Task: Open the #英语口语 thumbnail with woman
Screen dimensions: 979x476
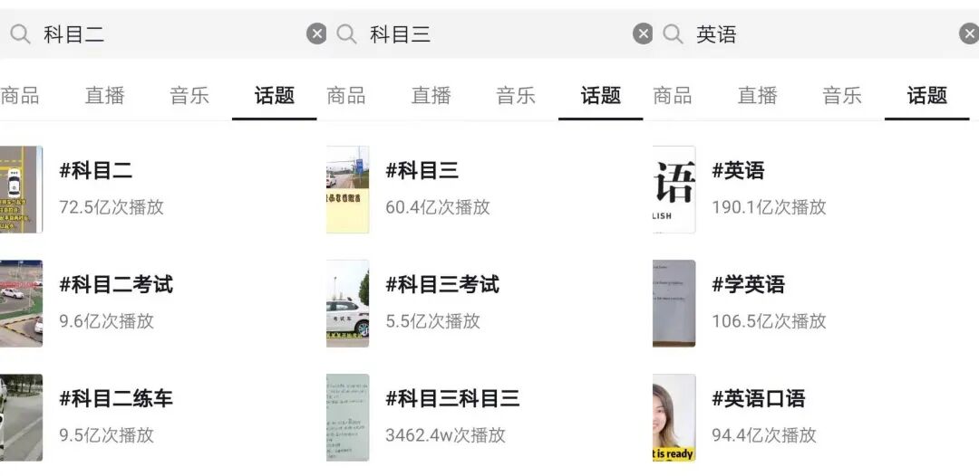Action: 674,417
